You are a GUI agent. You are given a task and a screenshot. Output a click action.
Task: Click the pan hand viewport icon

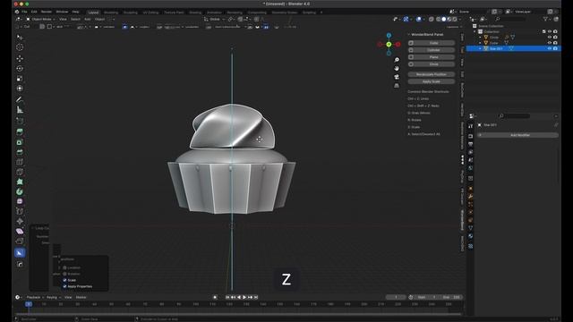click(397, 68)
